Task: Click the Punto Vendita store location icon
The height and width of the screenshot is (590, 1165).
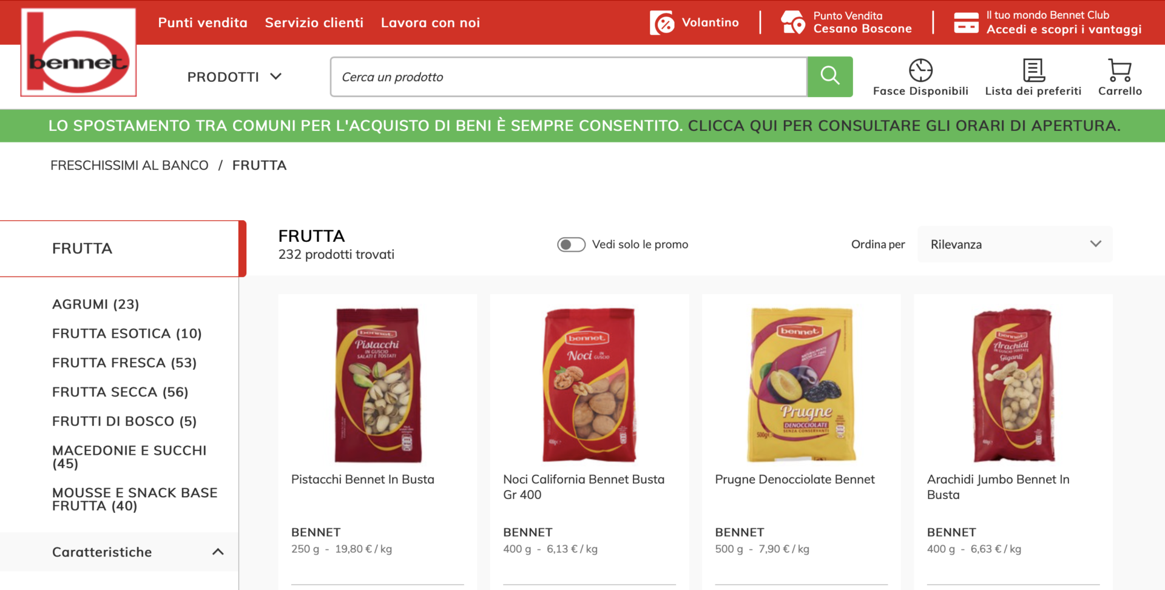Action: point(792,22)
